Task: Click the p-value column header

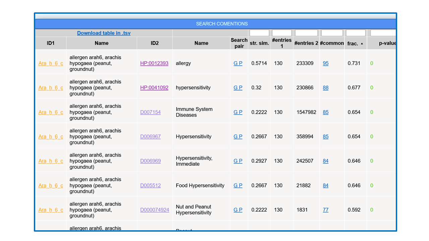Action: click(x=387, y=43)
